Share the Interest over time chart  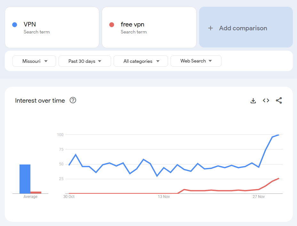(x=279, y=100)
